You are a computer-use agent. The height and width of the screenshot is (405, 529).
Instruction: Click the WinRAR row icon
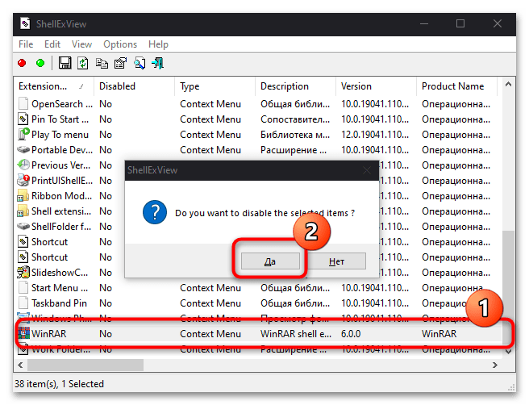[23, 333]
